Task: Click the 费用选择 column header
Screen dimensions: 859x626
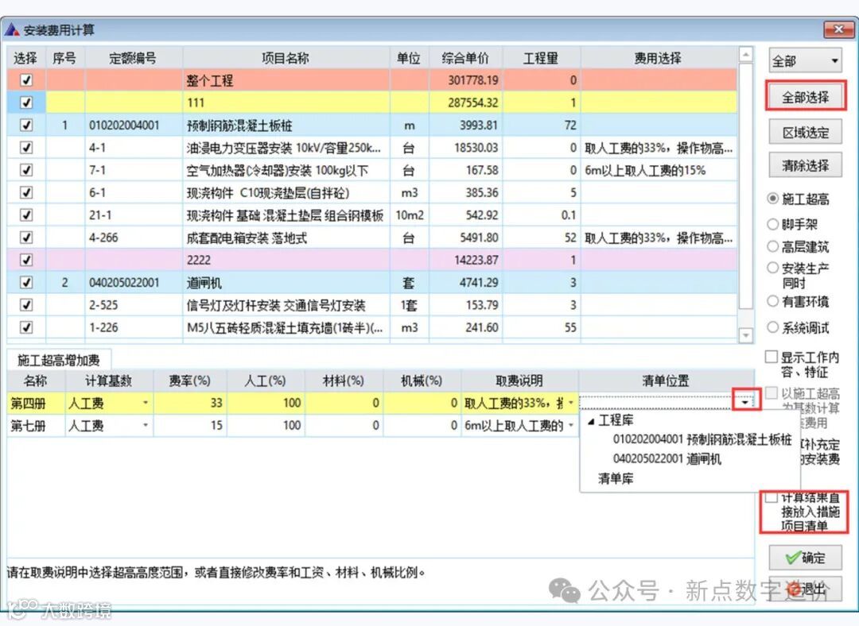Action: (x=659, y=58)
